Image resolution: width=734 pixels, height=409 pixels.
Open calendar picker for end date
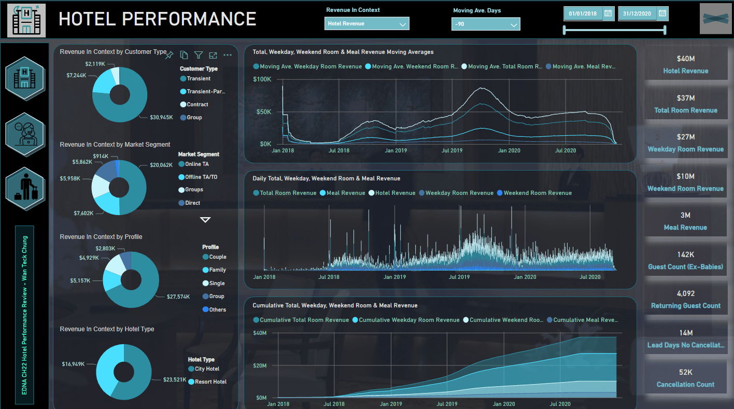coord(662,13)
